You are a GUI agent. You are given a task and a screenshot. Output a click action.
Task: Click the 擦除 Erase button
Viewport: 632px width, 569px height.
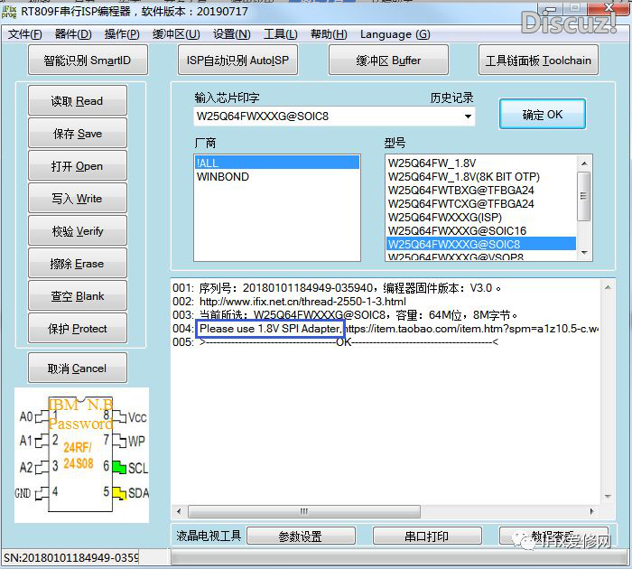click(x=78, y=264)
